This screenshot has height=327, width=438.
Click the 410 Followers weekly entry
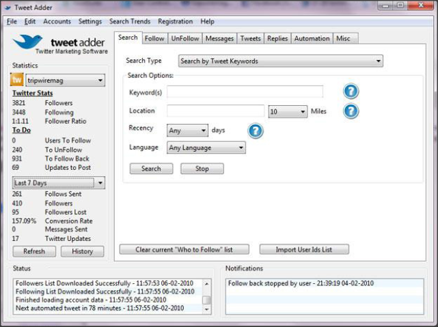click(42, 203)
